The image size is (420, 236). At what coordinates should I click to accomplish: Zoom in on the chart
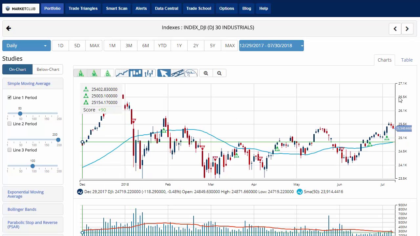pos(206,73)
